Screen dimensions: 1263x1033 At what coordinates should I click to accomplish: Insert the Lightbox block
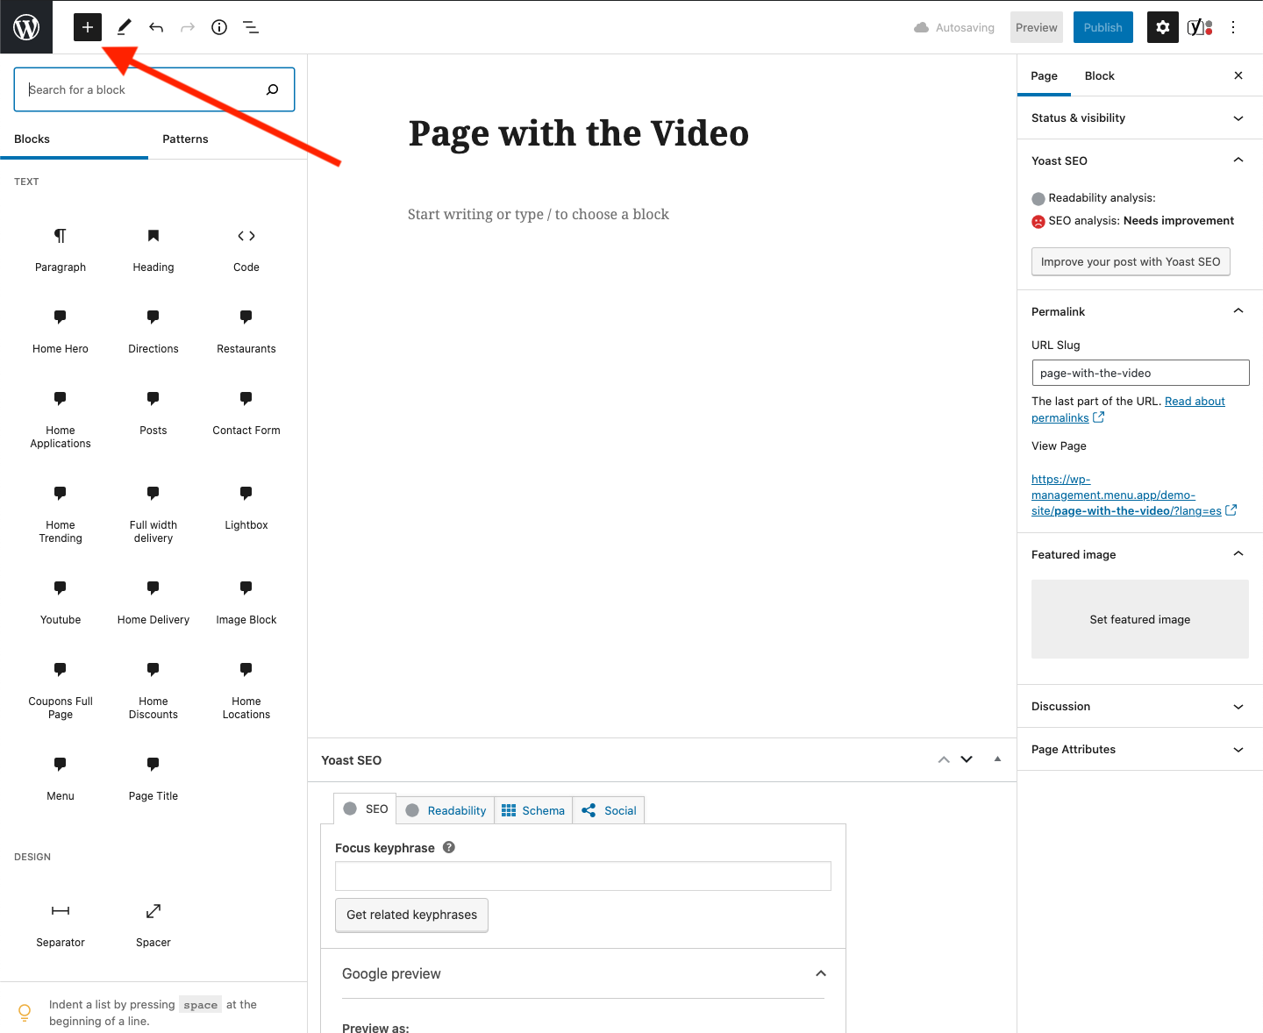point(246,507)
